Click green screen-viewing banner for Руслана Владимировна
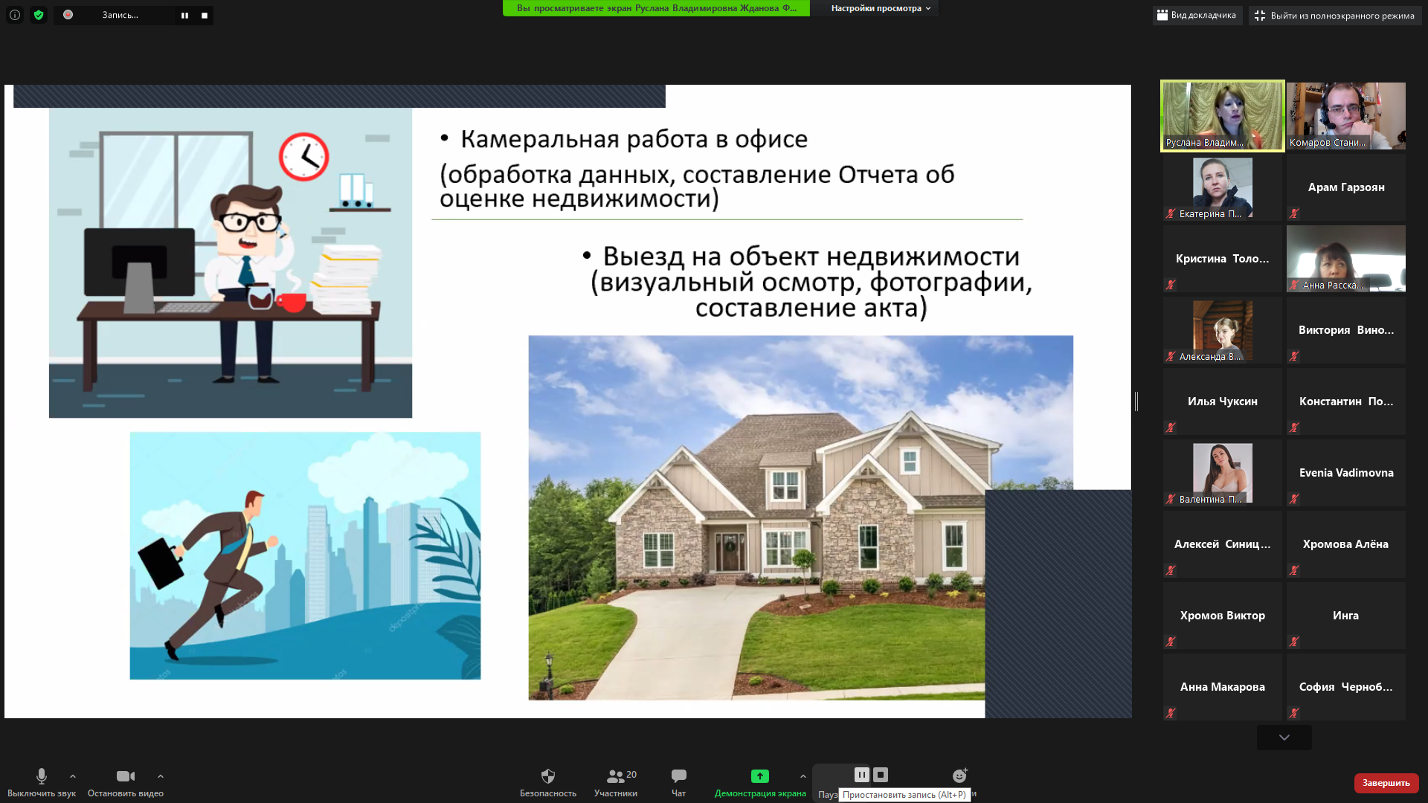The image size is (1428, 803). (x=656, y=8)
